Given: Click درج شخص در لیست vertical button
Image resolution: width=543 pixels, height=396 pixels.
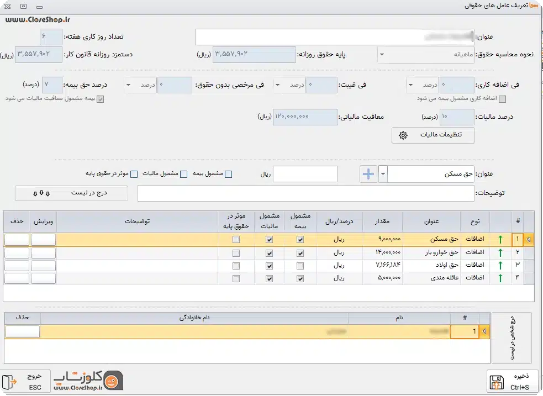Looking at the screenshot, I should point(512,338).
